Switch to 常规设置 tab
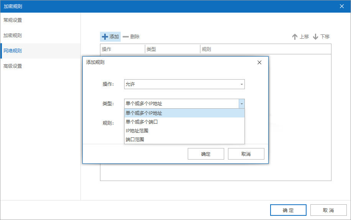 tap(13, 20)
